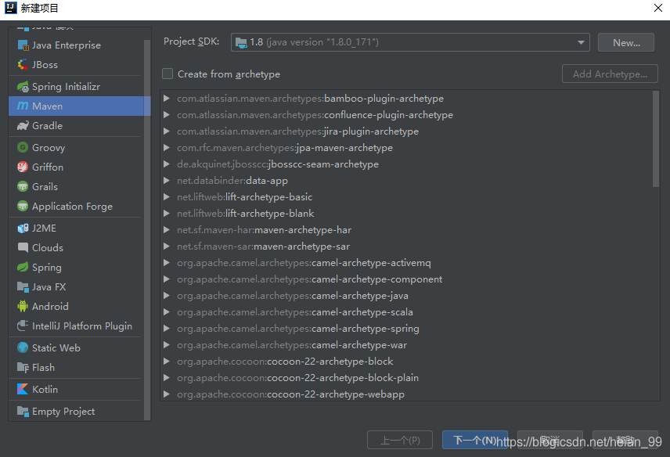670x457 pixels.
Task: Select lift-archetype-blank archetype row
Action: [406, 214]
